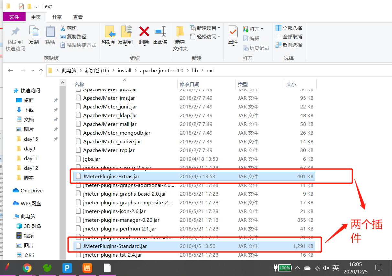Open the Open (打开) dropdown
The width and height of the screenshot is (392, 276).
253,29
